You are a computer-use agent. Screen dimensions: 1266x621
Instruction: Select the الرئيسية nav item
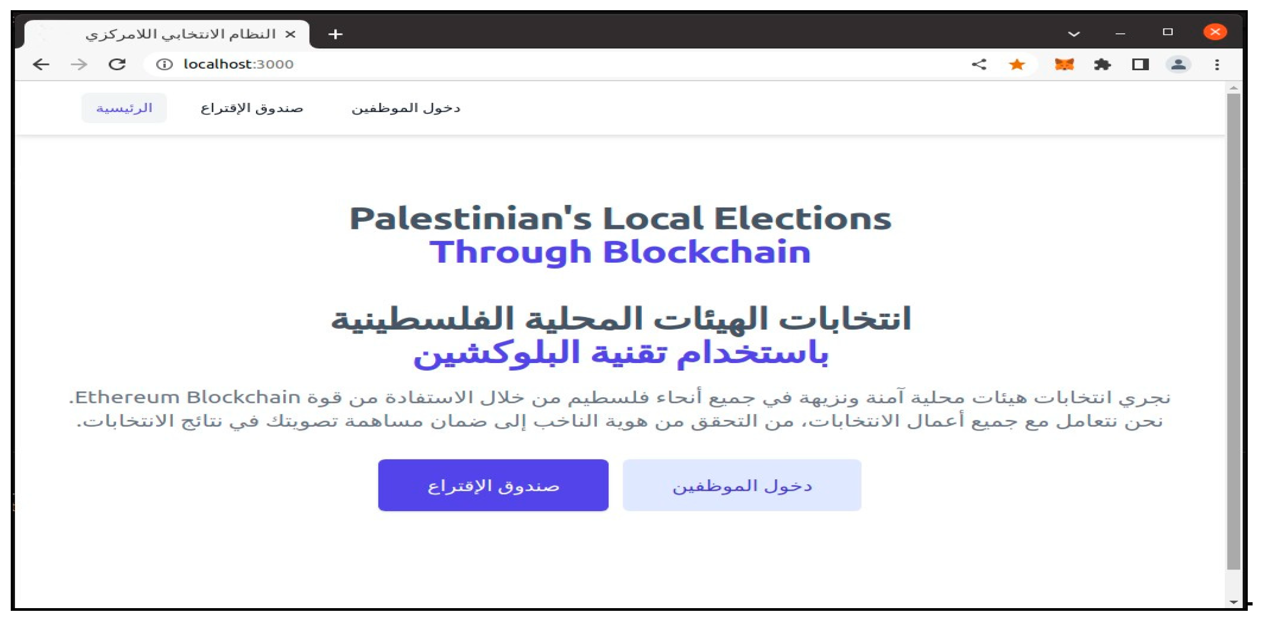[x=124, y=108]
